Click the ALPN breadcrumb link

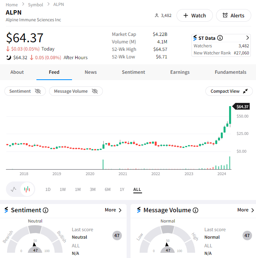point(59,4)
